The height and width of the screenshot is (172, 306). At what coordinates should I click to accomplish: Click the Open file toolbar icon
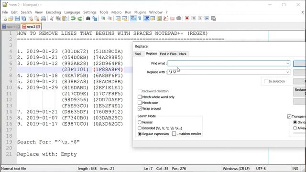(x=11, y=19)
